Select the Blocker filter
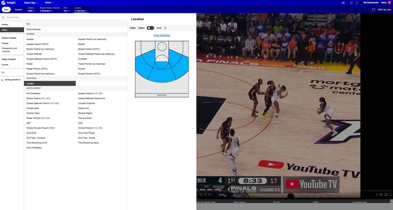 82,44
